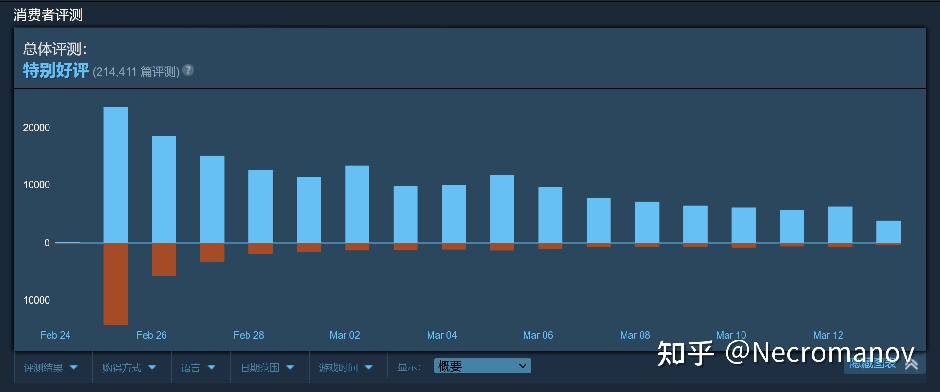Click the 20000 y-axis label
This screenshot has width=940, height=392.
36,128
